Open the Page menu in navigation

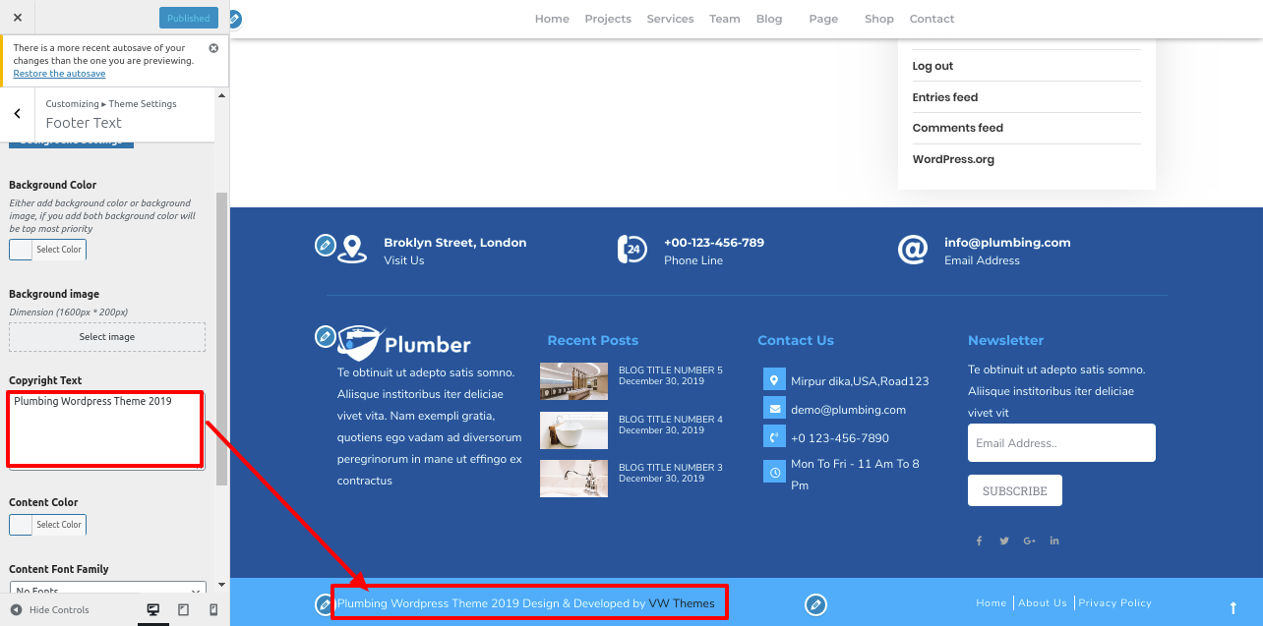823,19
